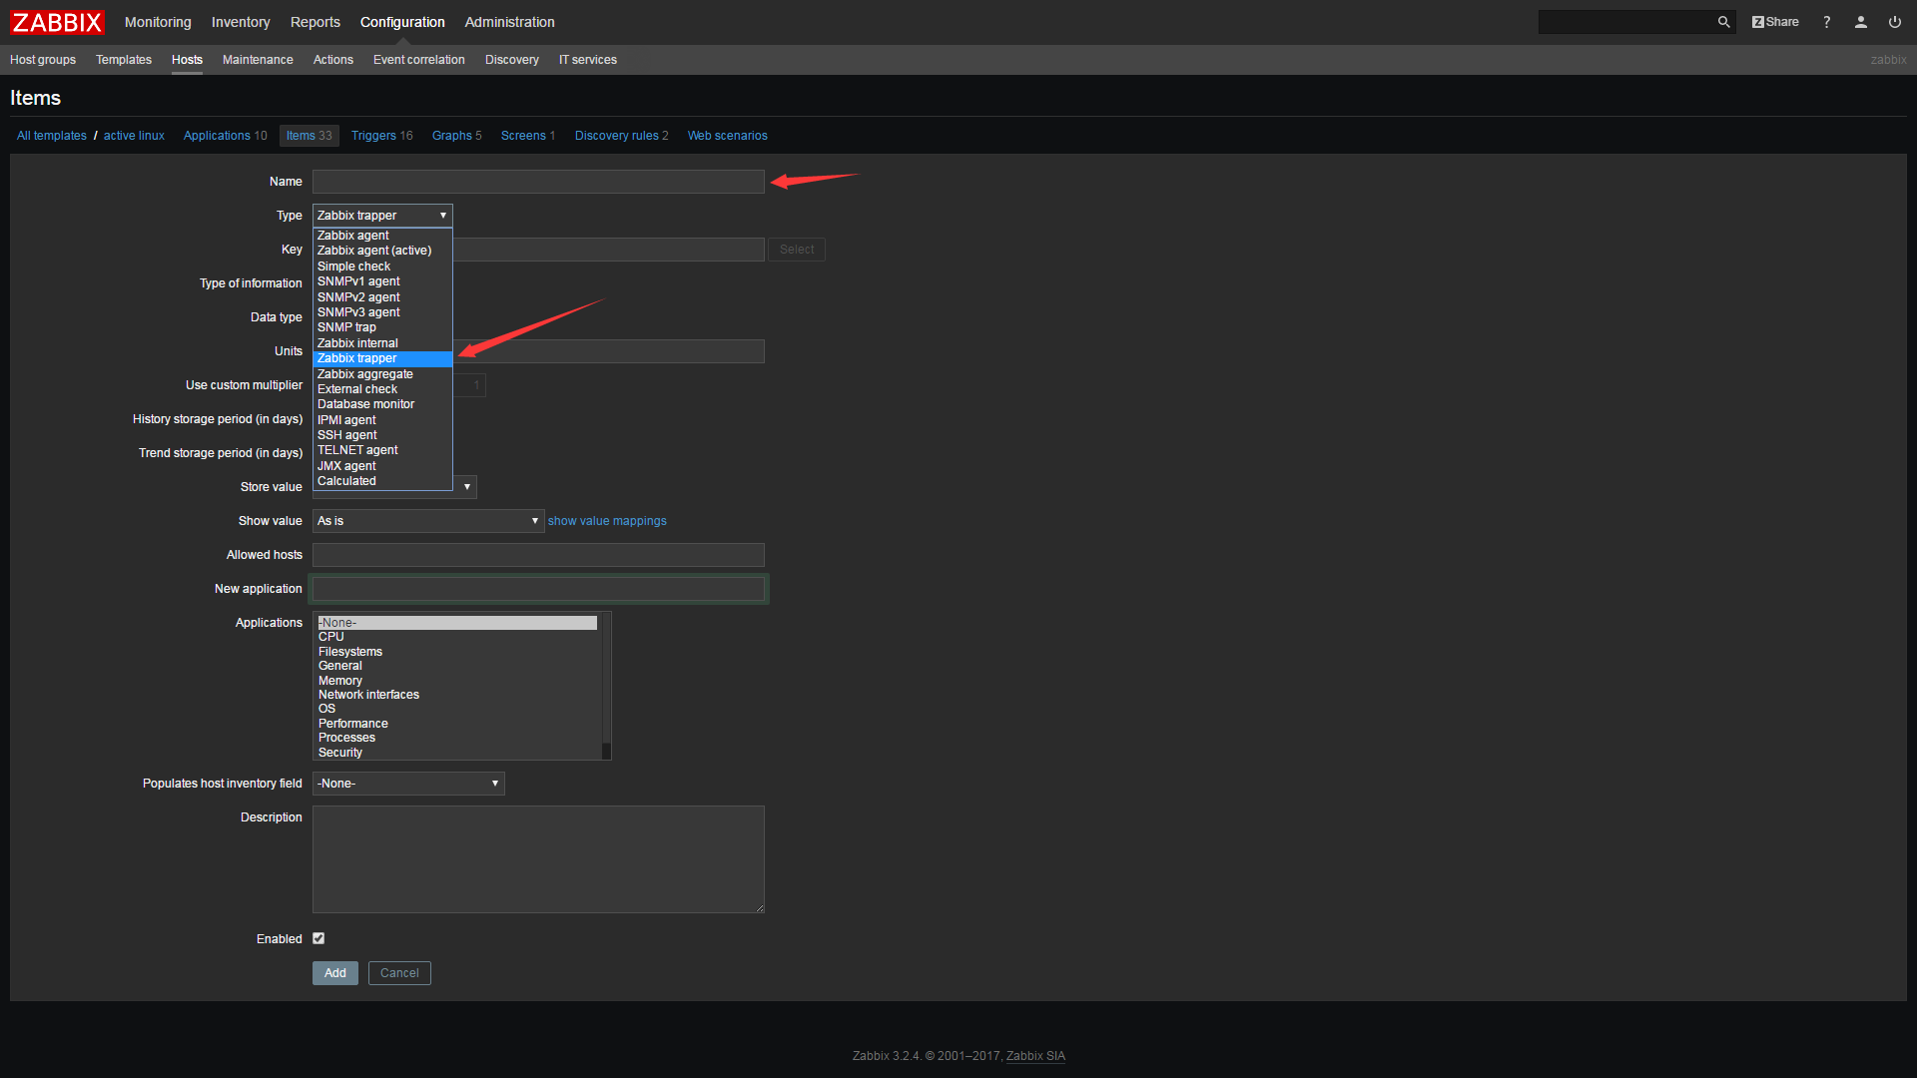Open the Zabbix SIA footer link
Viewport: 1917px width, 1078px height.
(1035, 1056)
